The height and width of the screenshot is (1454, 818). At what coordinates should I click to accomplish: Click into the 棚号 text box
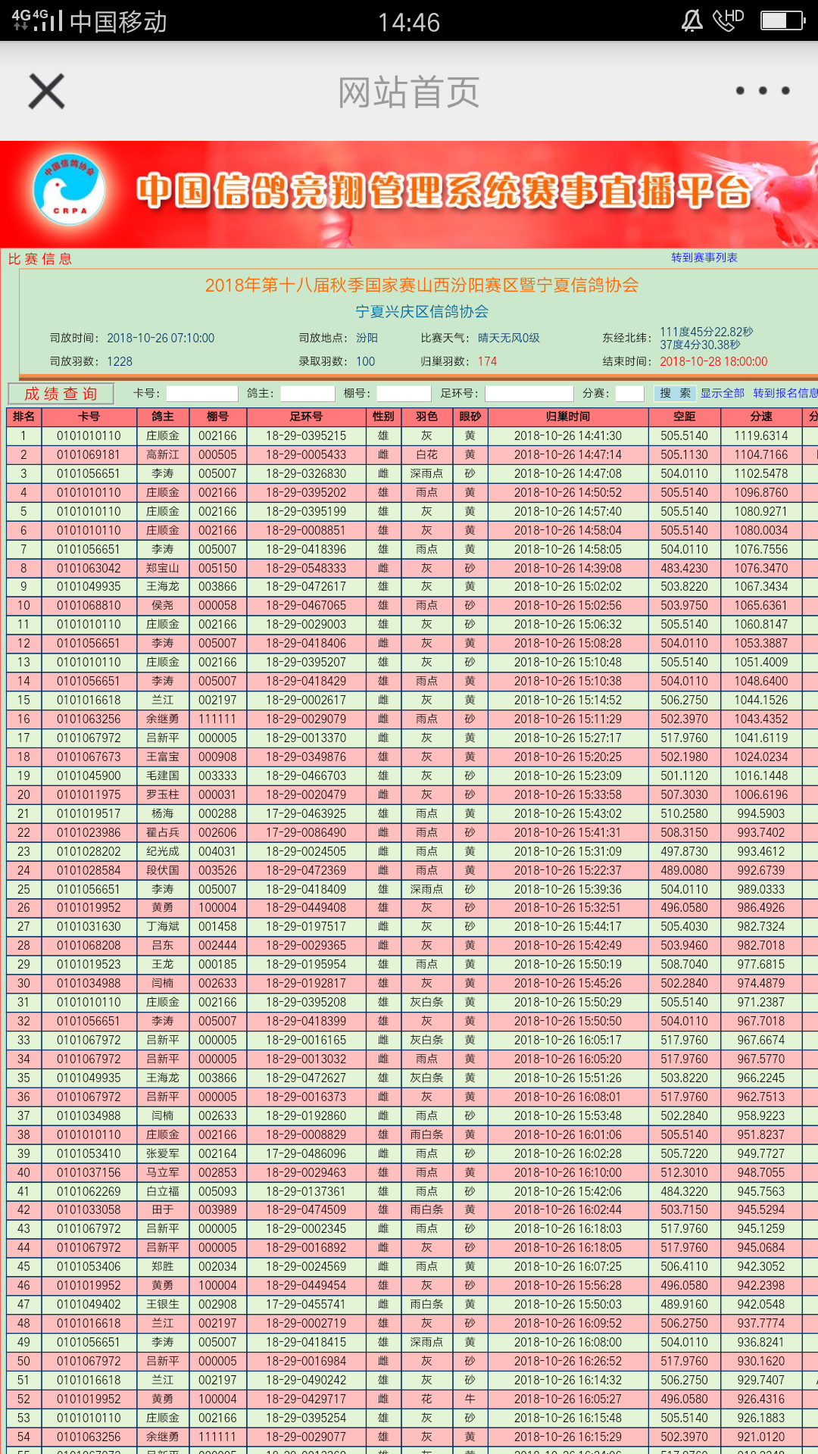coord(404,394)
